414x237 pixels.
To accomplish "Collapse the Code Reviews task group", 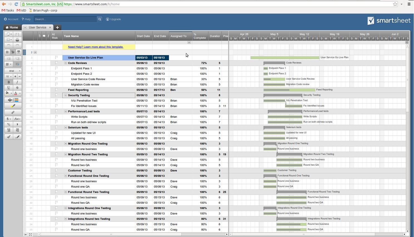I will [x=66, y=63].
